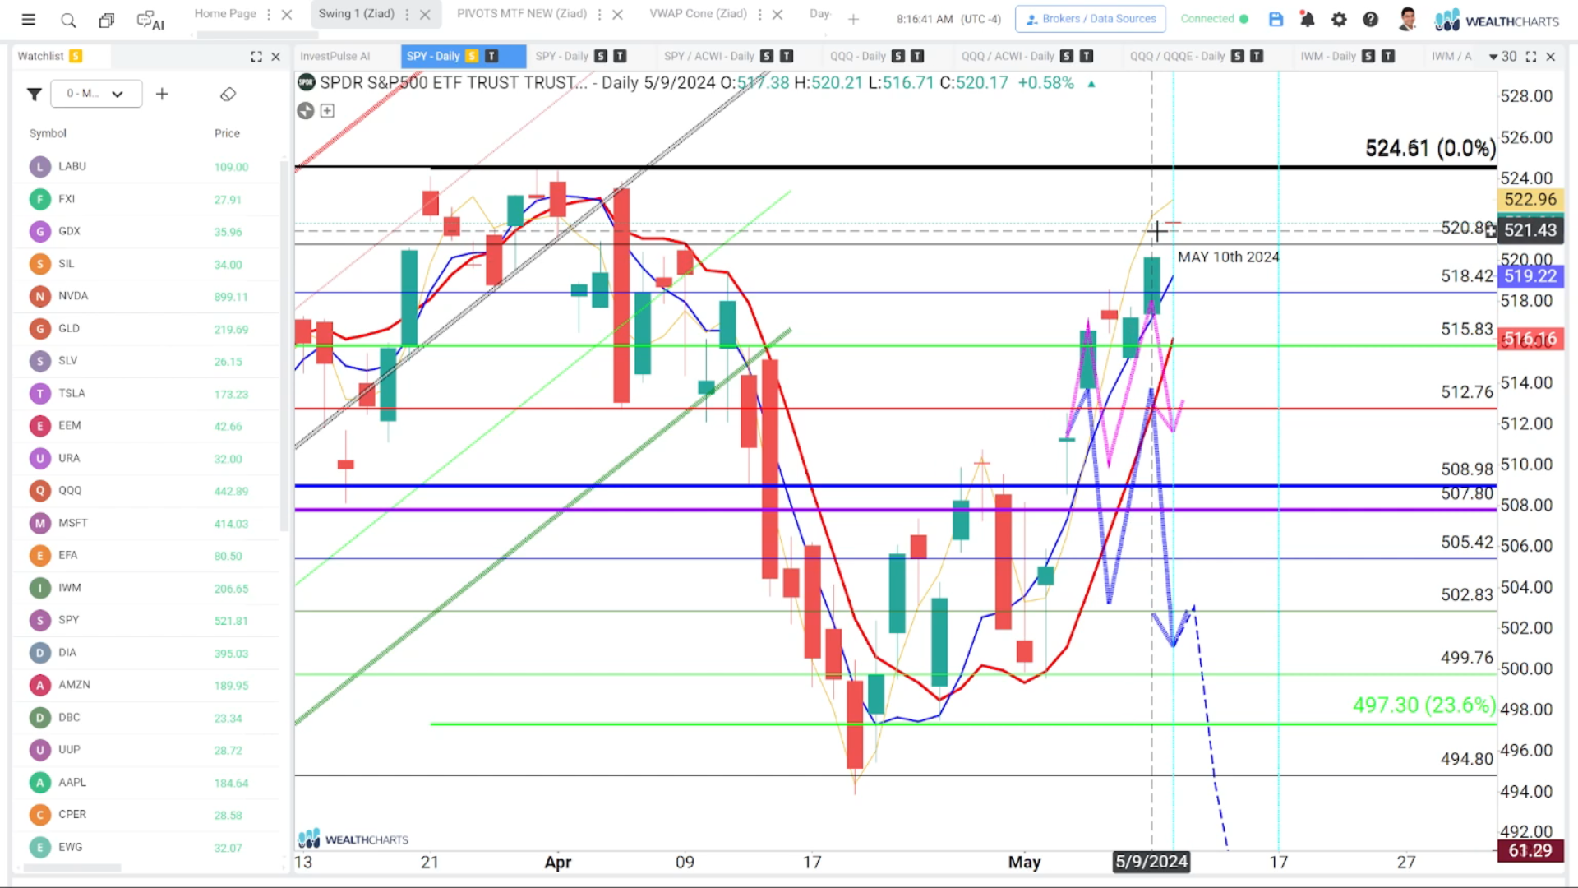Screen dimensions: 1578x888
Task: Click the WealthCharts logo
Action: click(x=1497, y=21)
